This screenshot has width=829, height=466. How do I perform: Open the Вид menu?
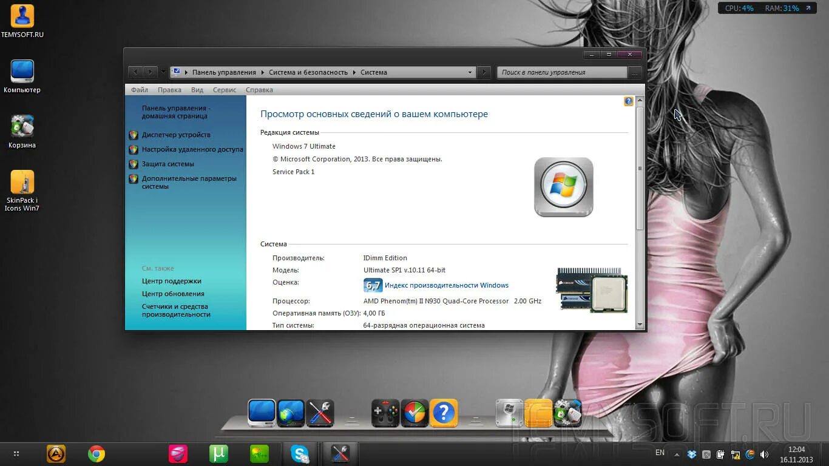197,90
